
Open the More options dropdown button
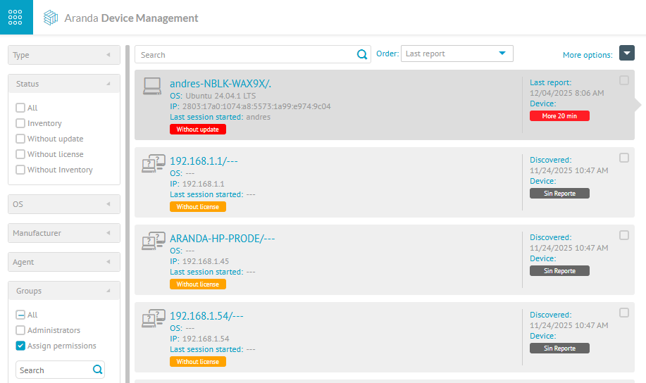[626, 54]
